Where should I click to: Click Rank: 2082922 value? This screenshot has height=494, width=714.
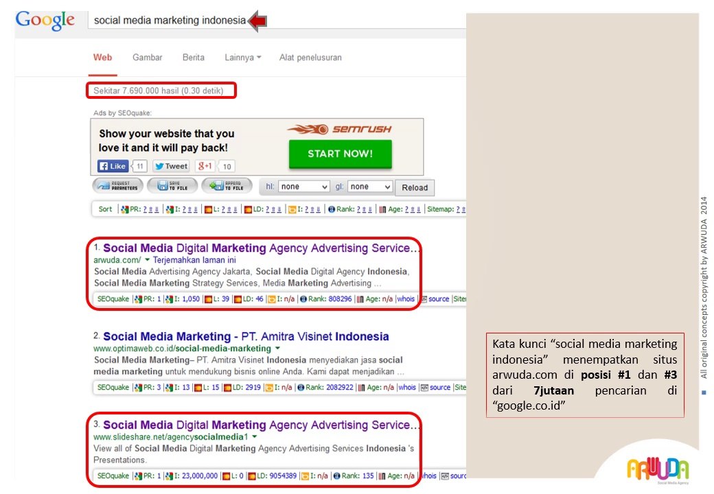(330, 388)
